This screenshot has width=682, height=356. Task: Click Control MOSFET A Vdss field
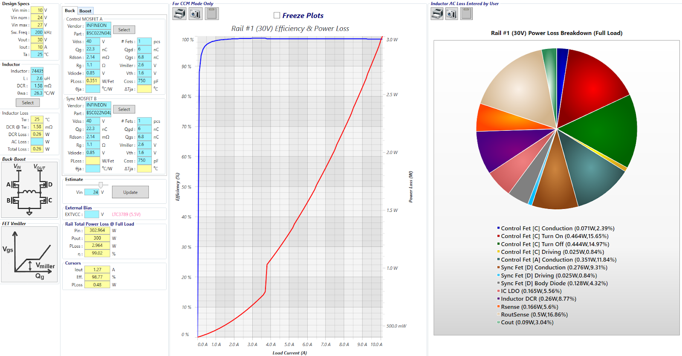pos(92,41)
